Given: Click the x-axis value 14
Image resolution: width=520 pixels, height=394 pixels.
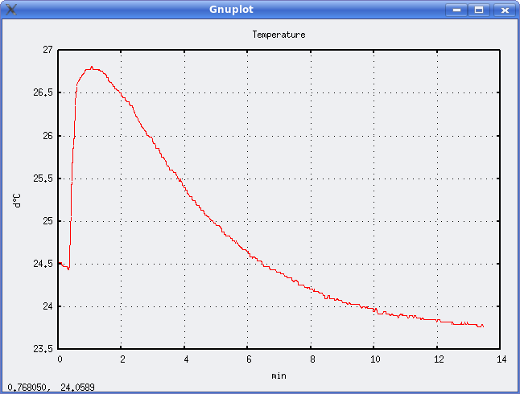Looking at the screenshot, I should point(501,359).
